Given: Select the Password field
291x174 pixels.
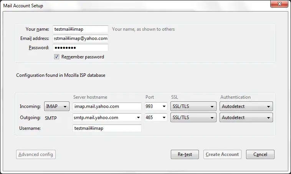Looking at the screenshot, I should point(80,48).
